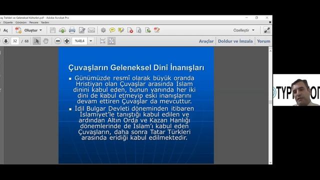
Task: Click the presenter webcam thumbnail
Action: click(x=296, y=90)
